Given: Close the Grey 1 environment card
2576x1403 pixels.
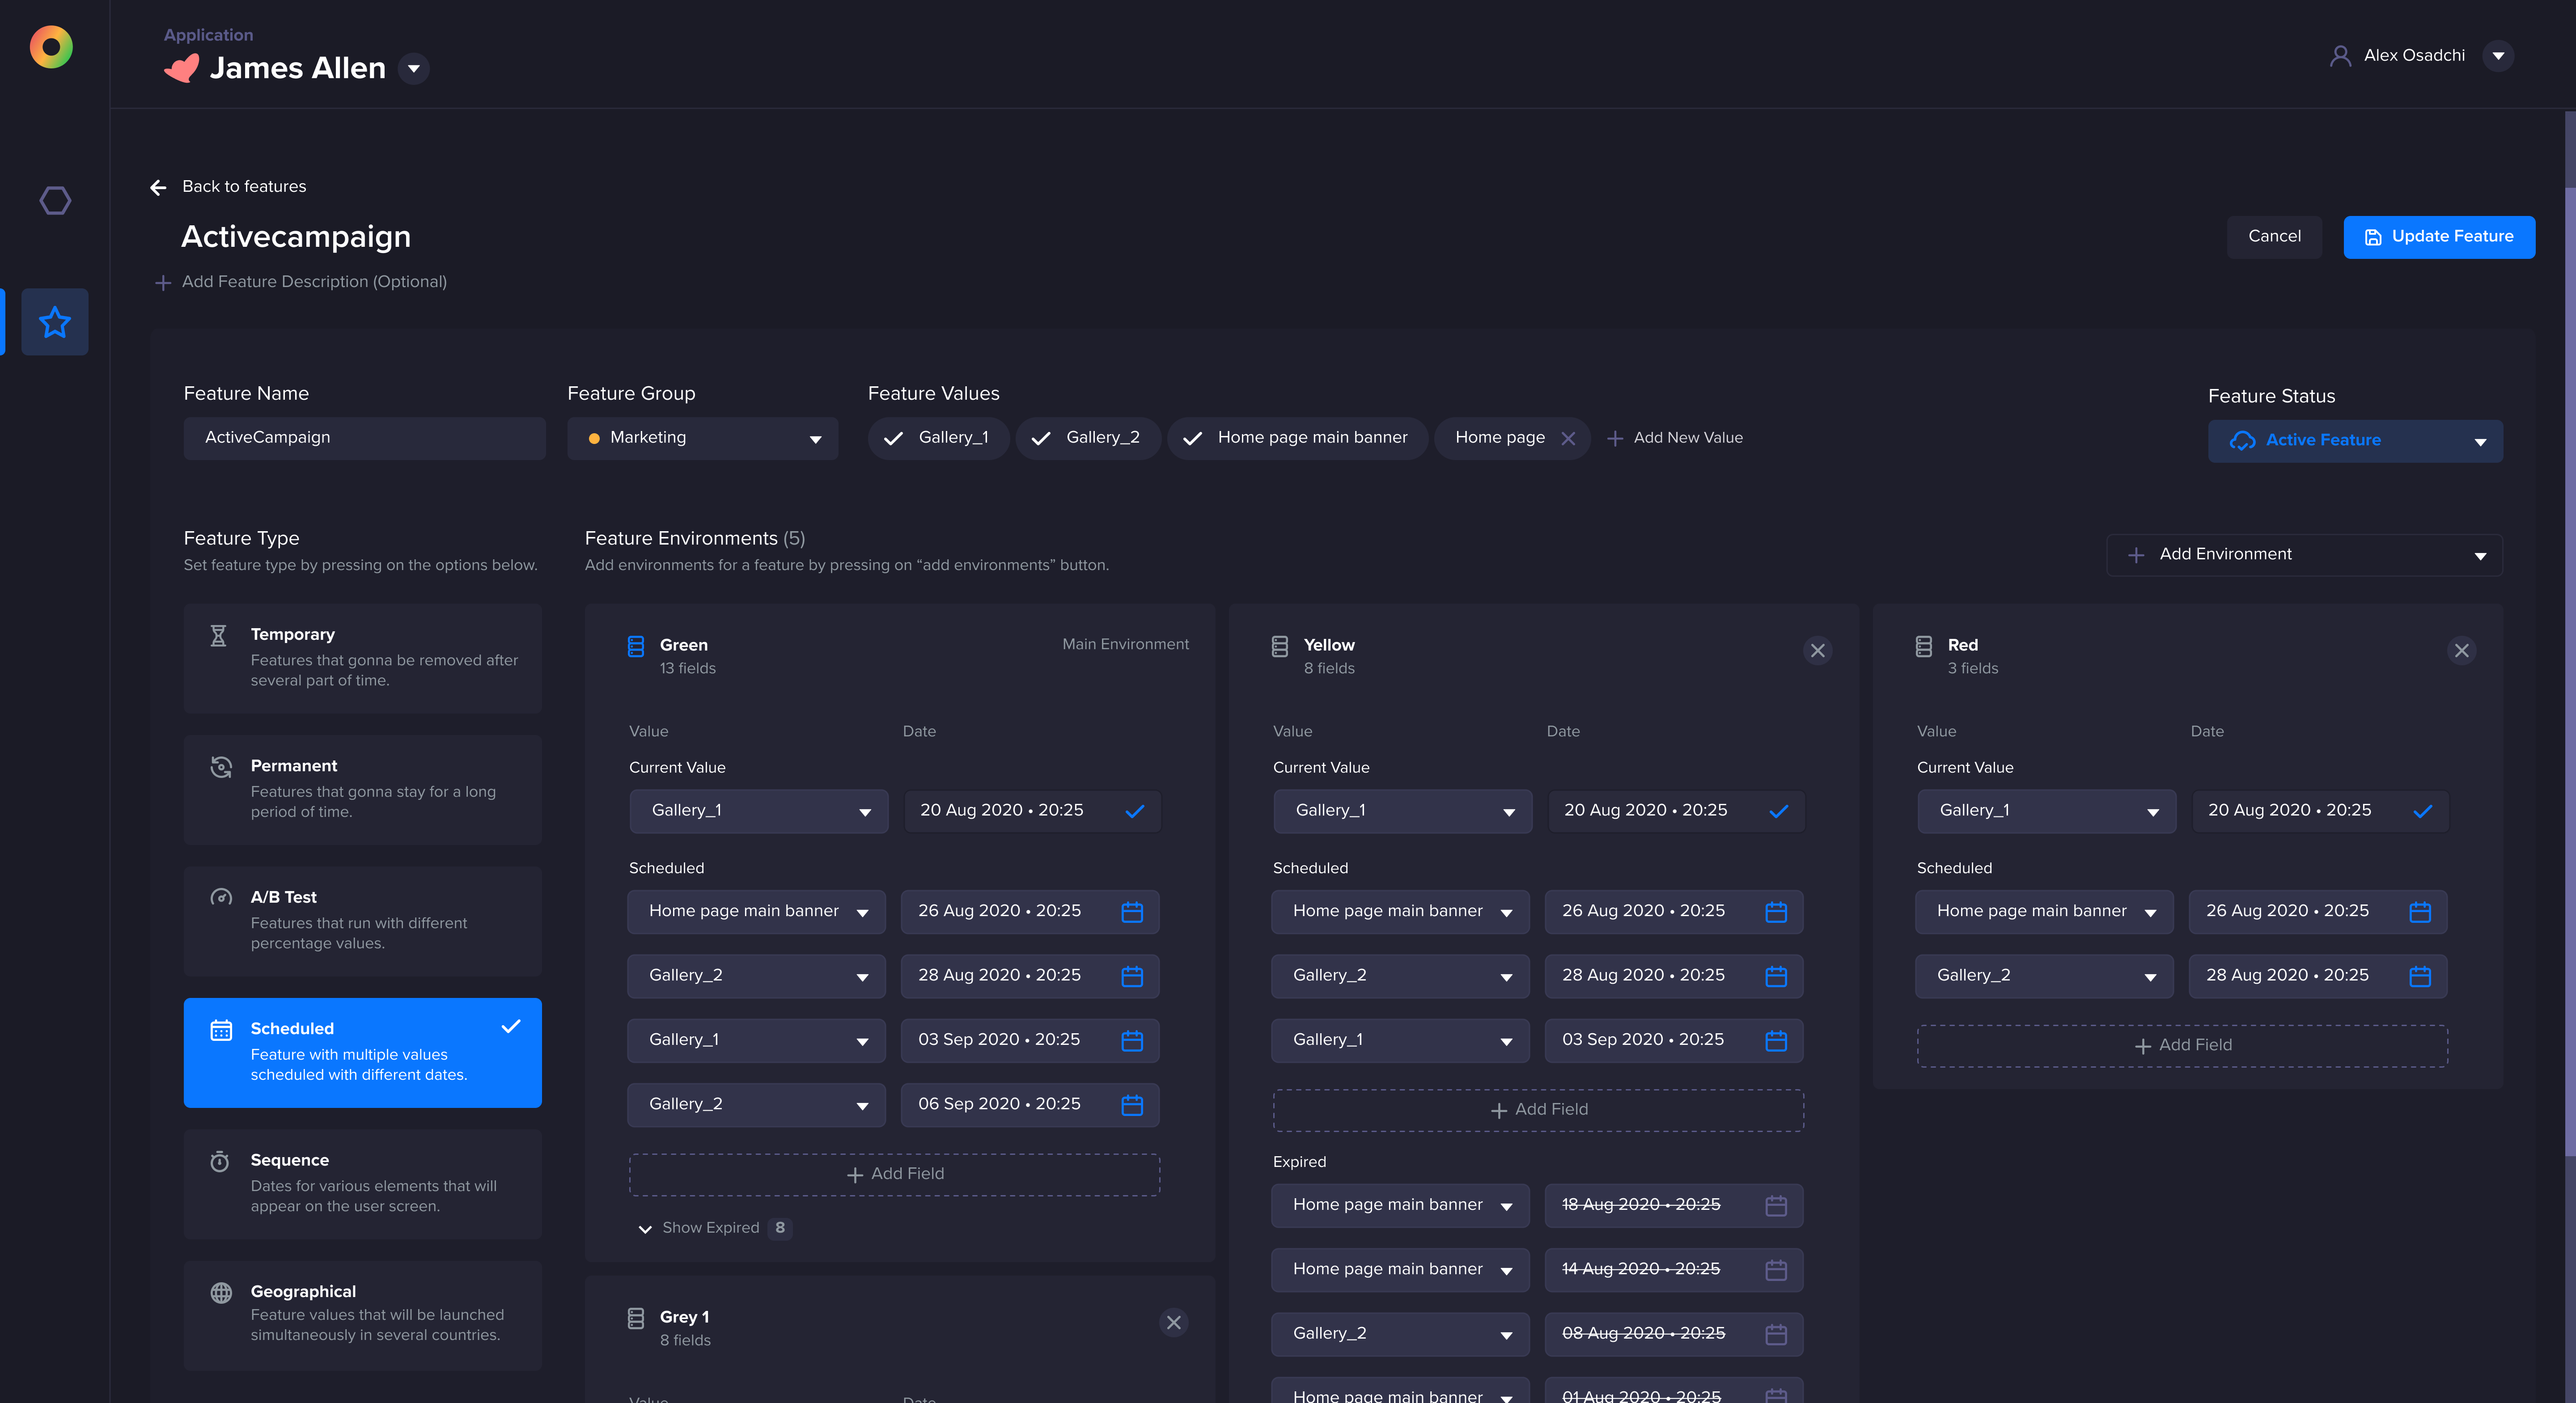Looking at the screenshot, I should pyautogui.click(x=1173, y=1322).
